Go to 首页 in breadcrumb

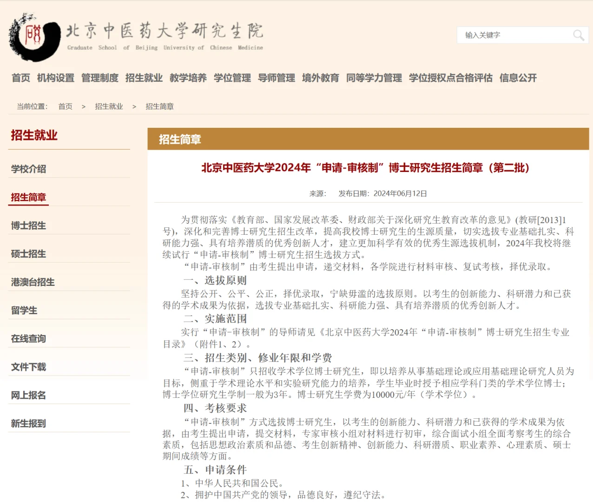point(65,106)
